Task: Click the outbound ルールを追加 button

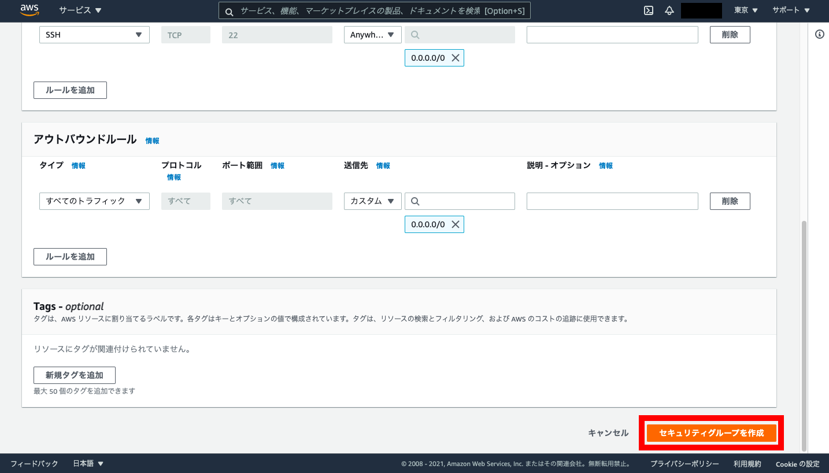Action: (x=70, y=257)
